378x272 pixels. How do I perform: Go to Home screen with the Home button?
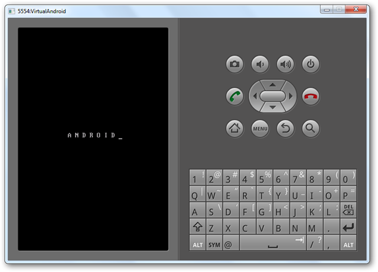tap(234, 128)
